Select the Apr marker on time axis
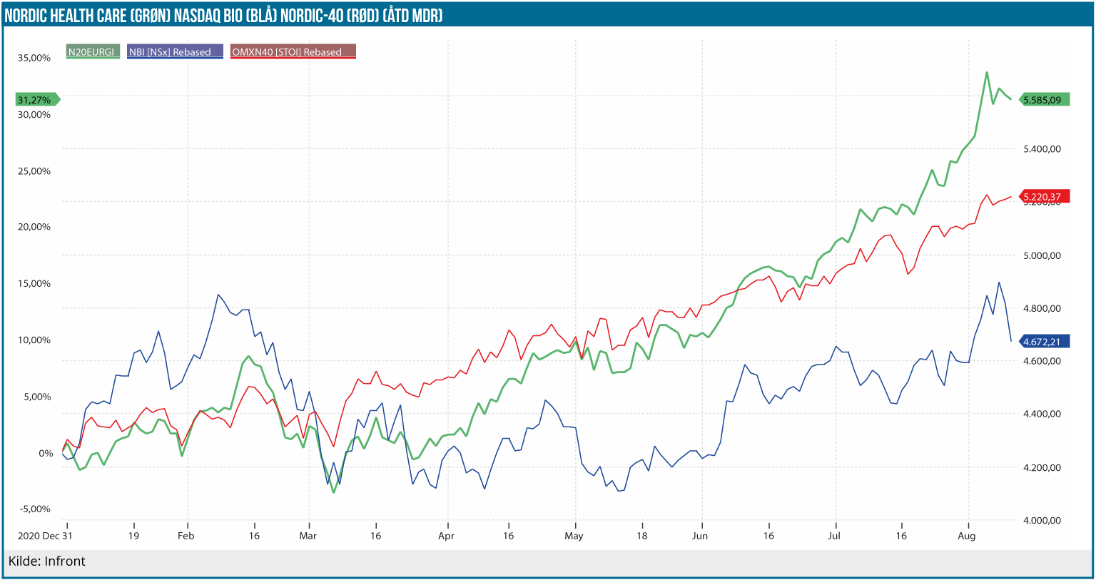1096x580 pixels. (x=446, y=536)
